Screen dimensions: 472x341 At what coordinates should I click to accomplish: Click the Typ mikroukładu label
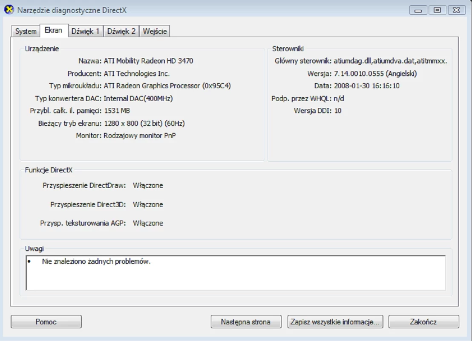[x=75, y=86]
